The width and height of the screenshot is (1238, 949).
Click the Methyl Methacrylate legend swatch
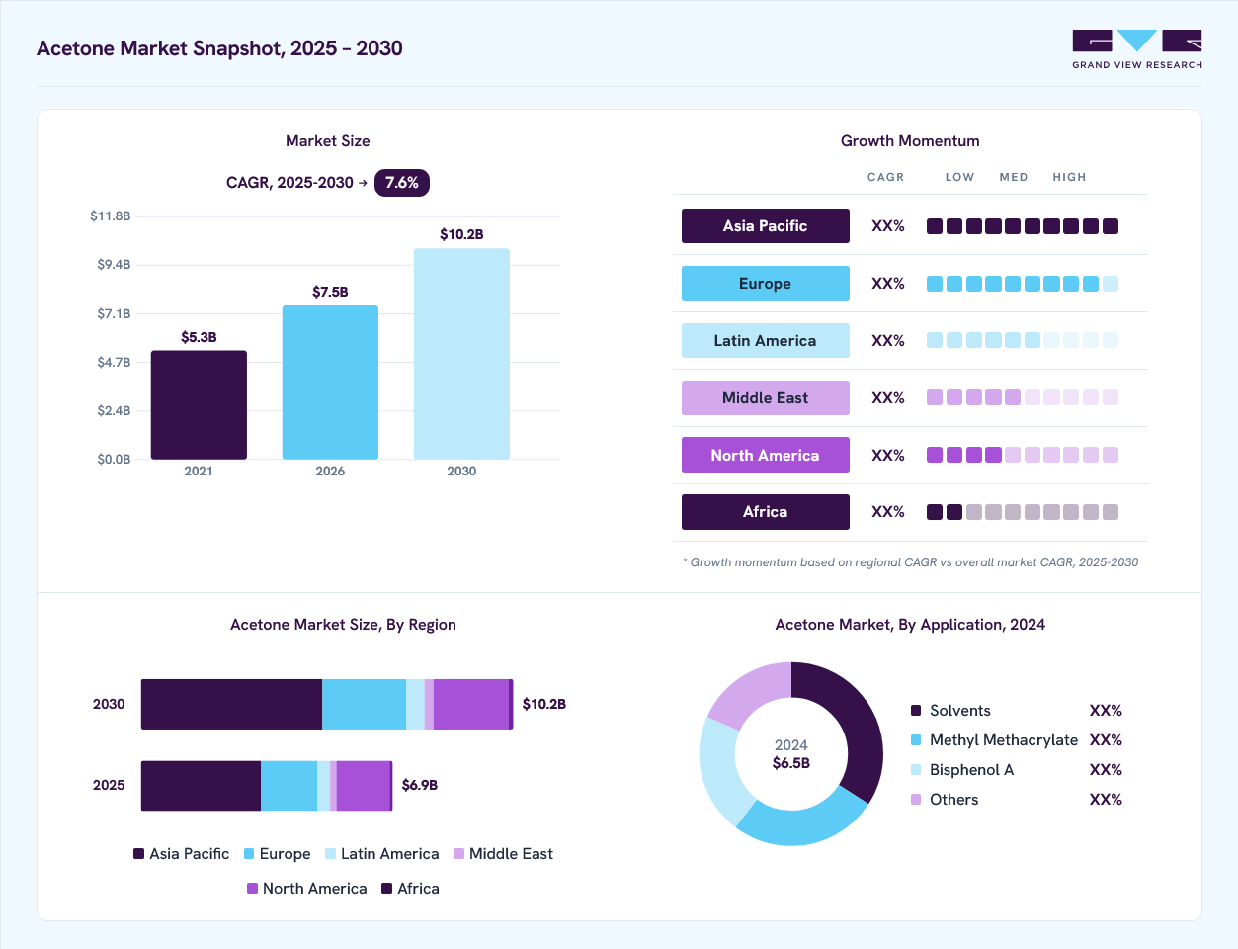(x=916, y=740)
